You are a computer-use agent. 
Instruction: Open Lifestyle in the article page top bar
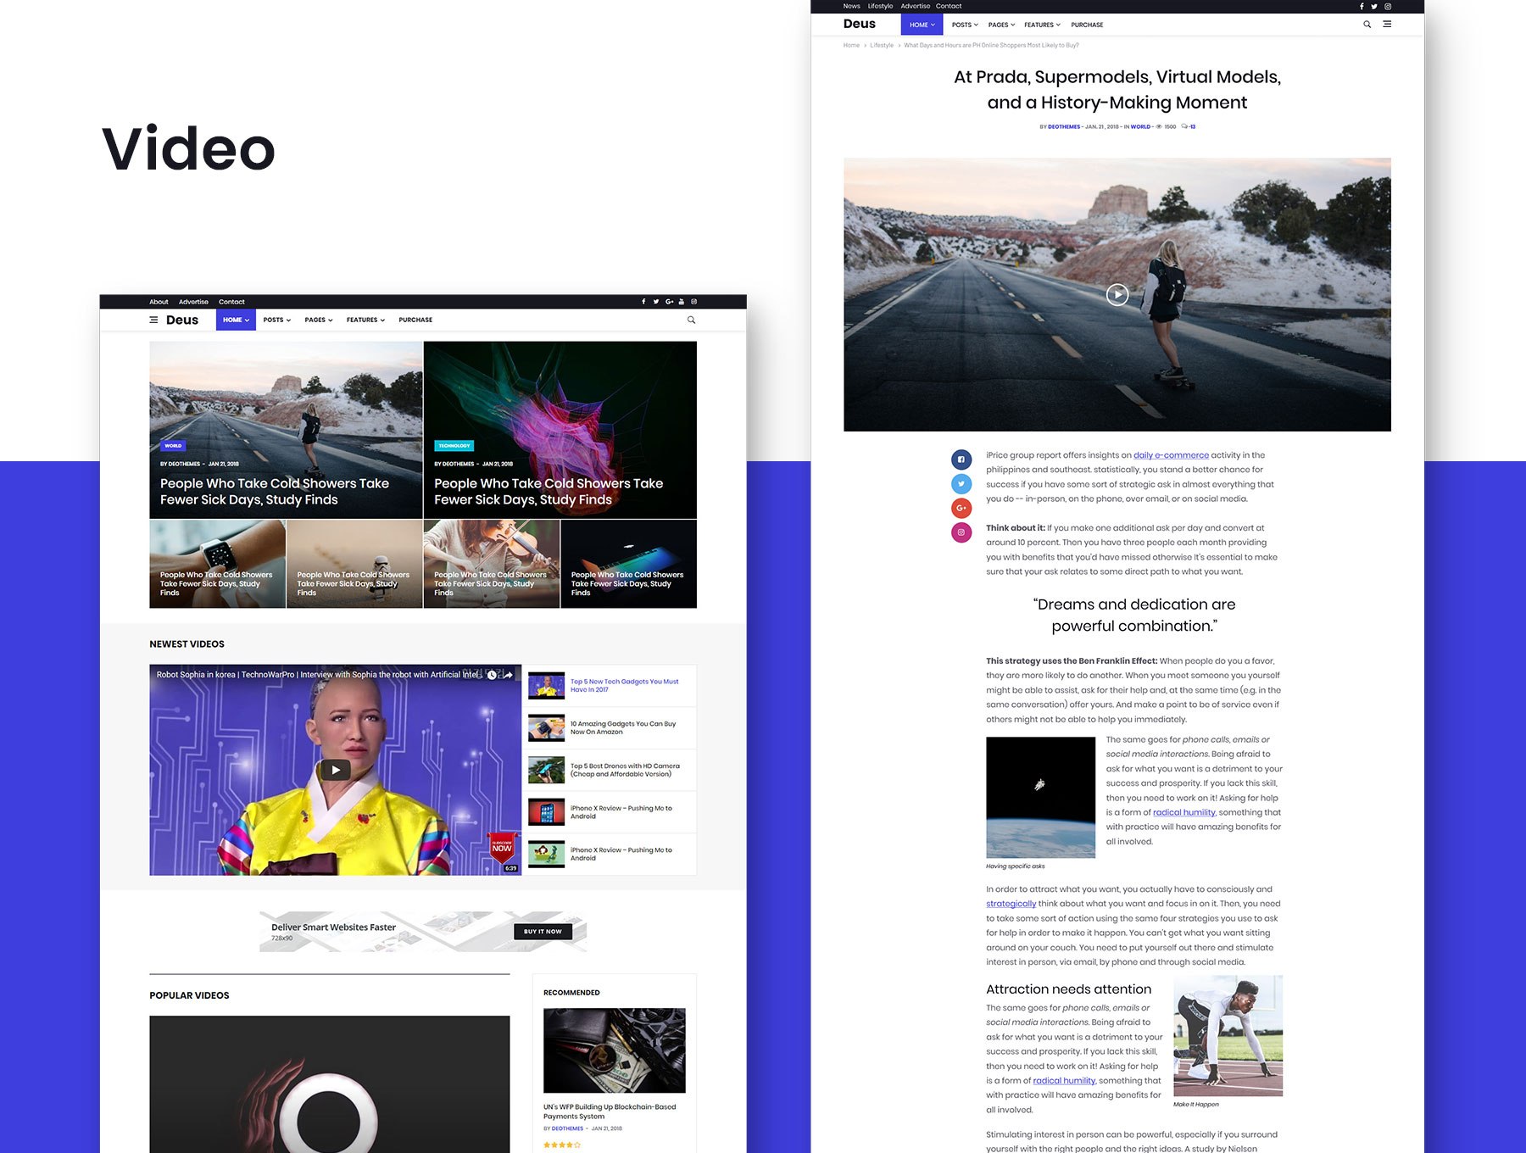[x=880, y=6]
